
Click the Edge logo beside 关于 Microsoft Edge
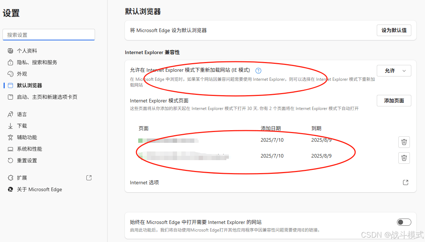pos(10,189)
